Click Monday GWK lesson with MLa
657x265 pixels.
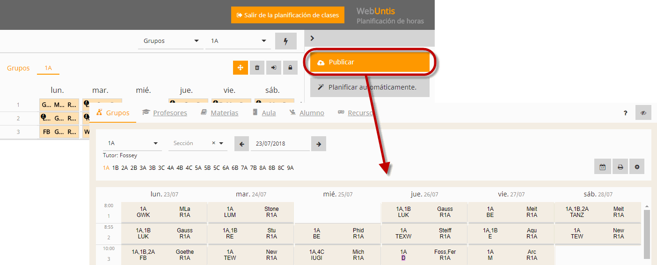[x=164, y=212]
